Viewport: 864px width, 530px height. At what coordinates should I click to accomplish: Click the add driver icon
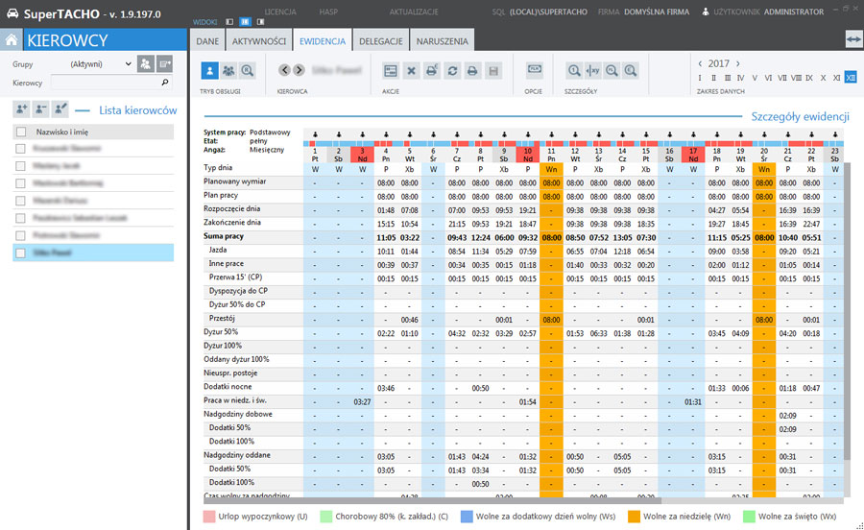point(21,109)
